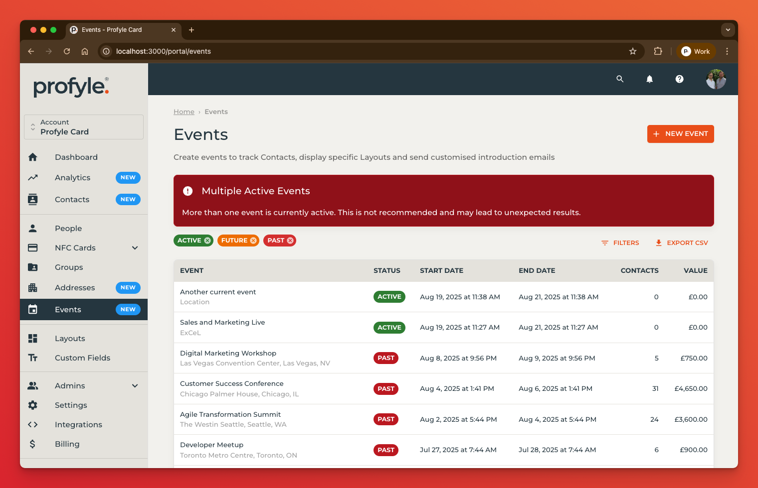This screenshot has height=488, width=758.
Task: Go to Dashboard in sidebar
Action: [76, 157]
